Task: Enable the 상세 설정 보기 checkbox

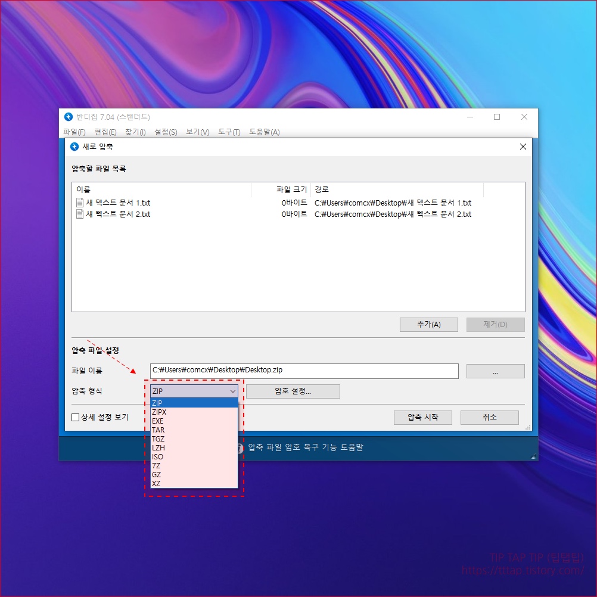Action: click(x=76, y=417)
